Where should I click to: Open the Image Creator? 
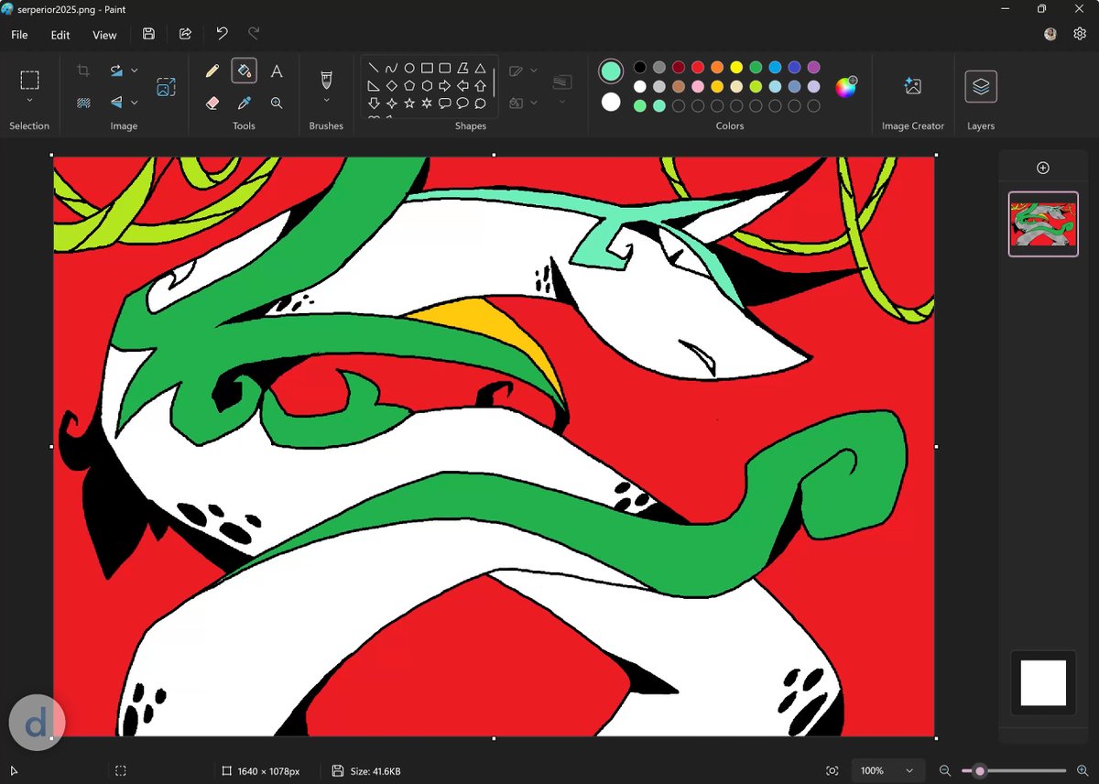[912, 86]
